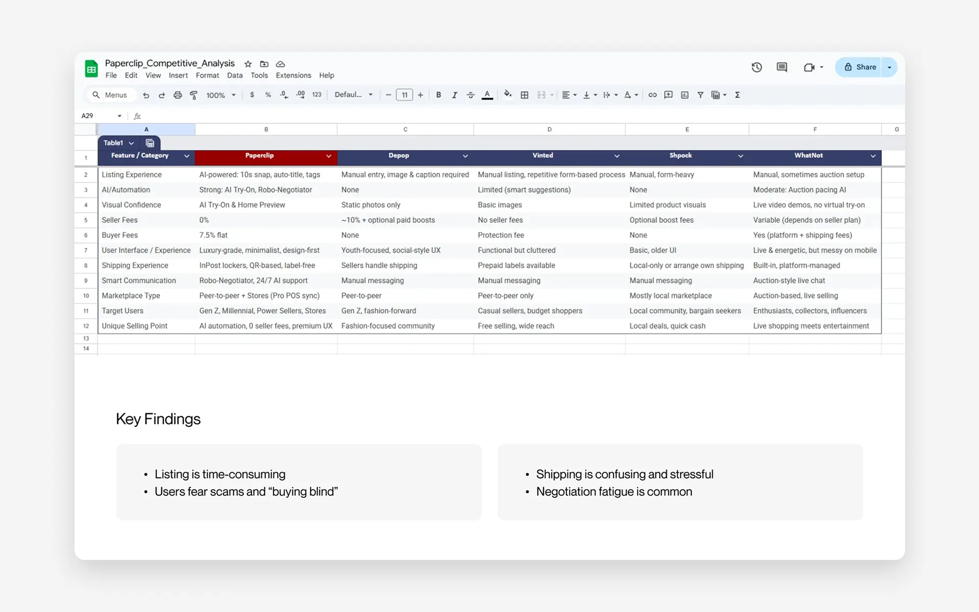979x612 pixels.
Task: Undo the last action
Action: point(146,95)
